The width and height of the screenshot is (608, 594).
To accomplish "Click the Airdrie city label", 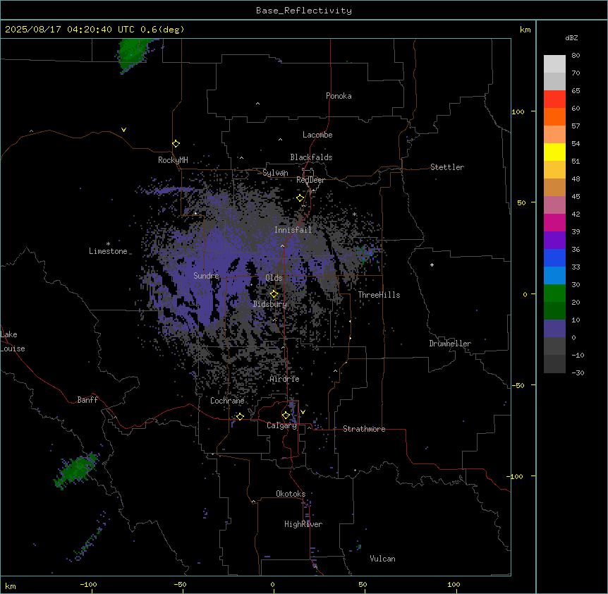I will tap(284, 379).
